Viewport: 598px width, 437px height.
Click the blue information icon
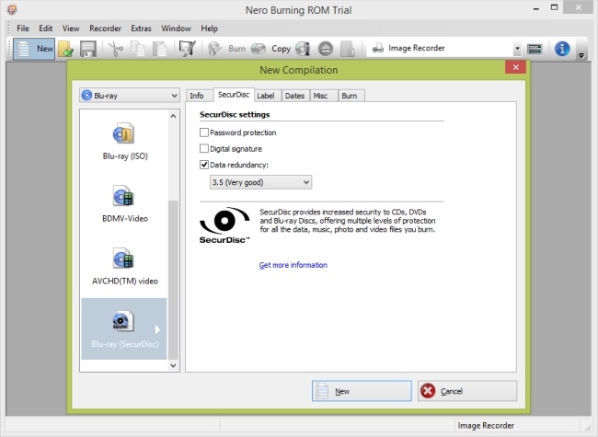click(x=562, y=49)
